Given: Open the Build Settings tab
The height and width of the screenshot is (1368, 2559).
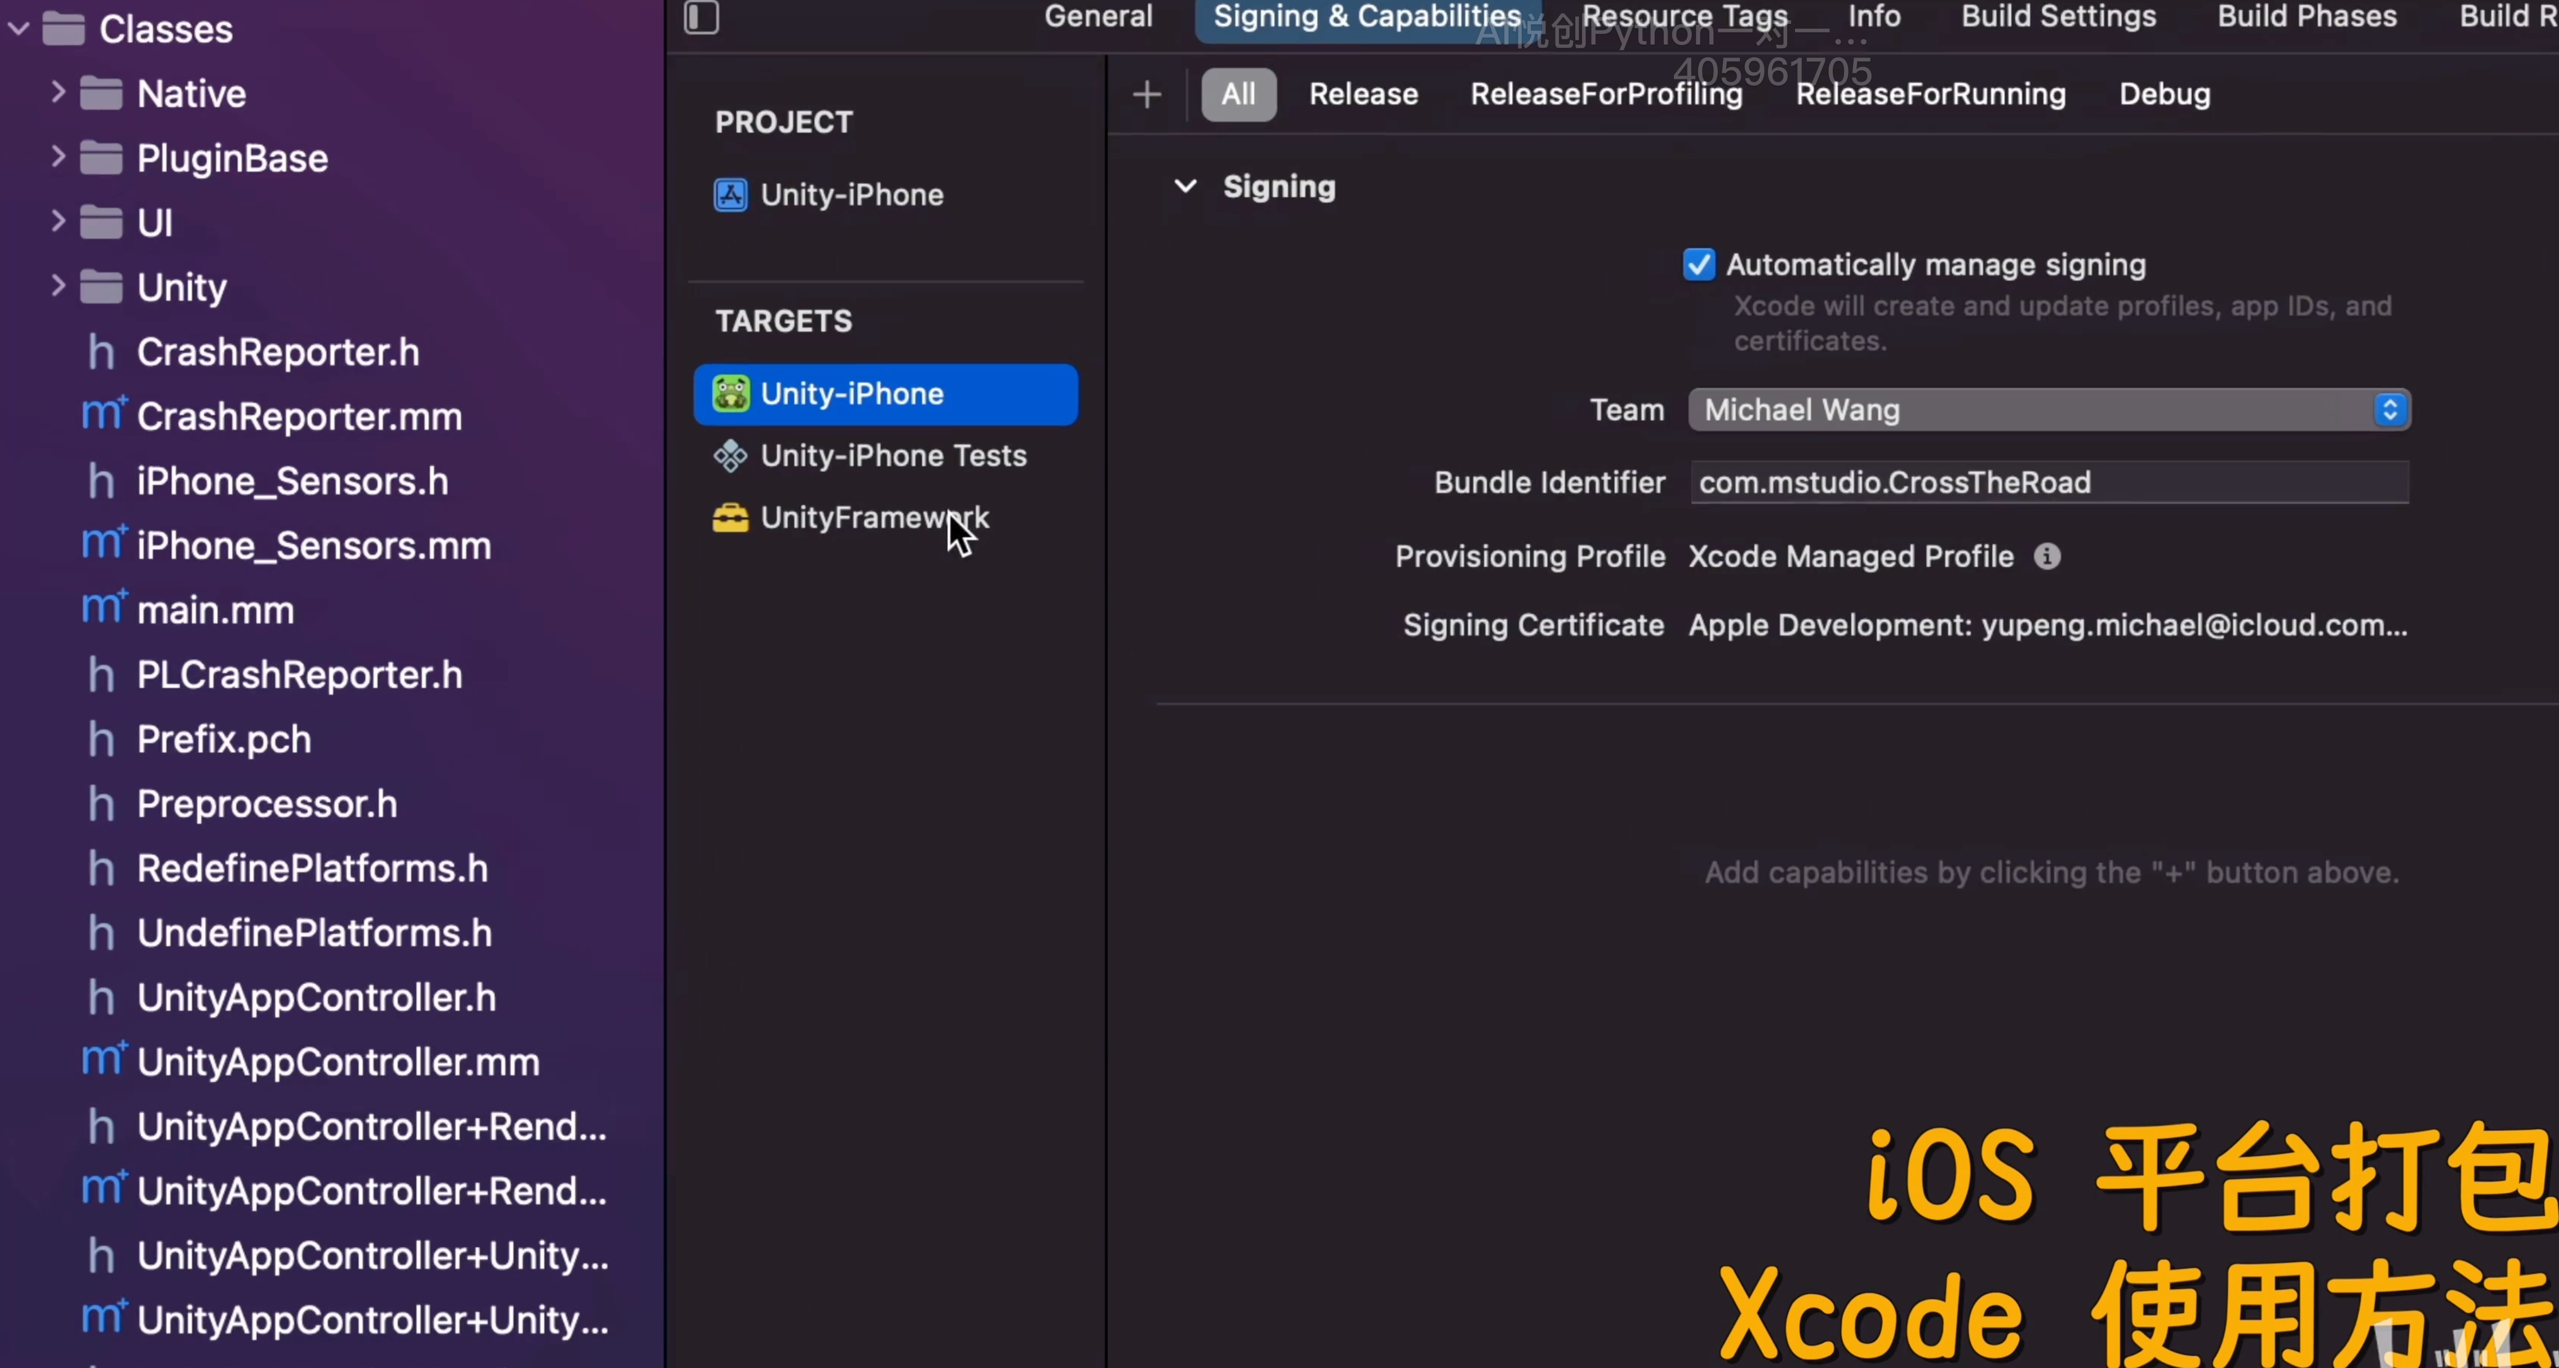Looking at the screenshot, I should (2058, 16).
